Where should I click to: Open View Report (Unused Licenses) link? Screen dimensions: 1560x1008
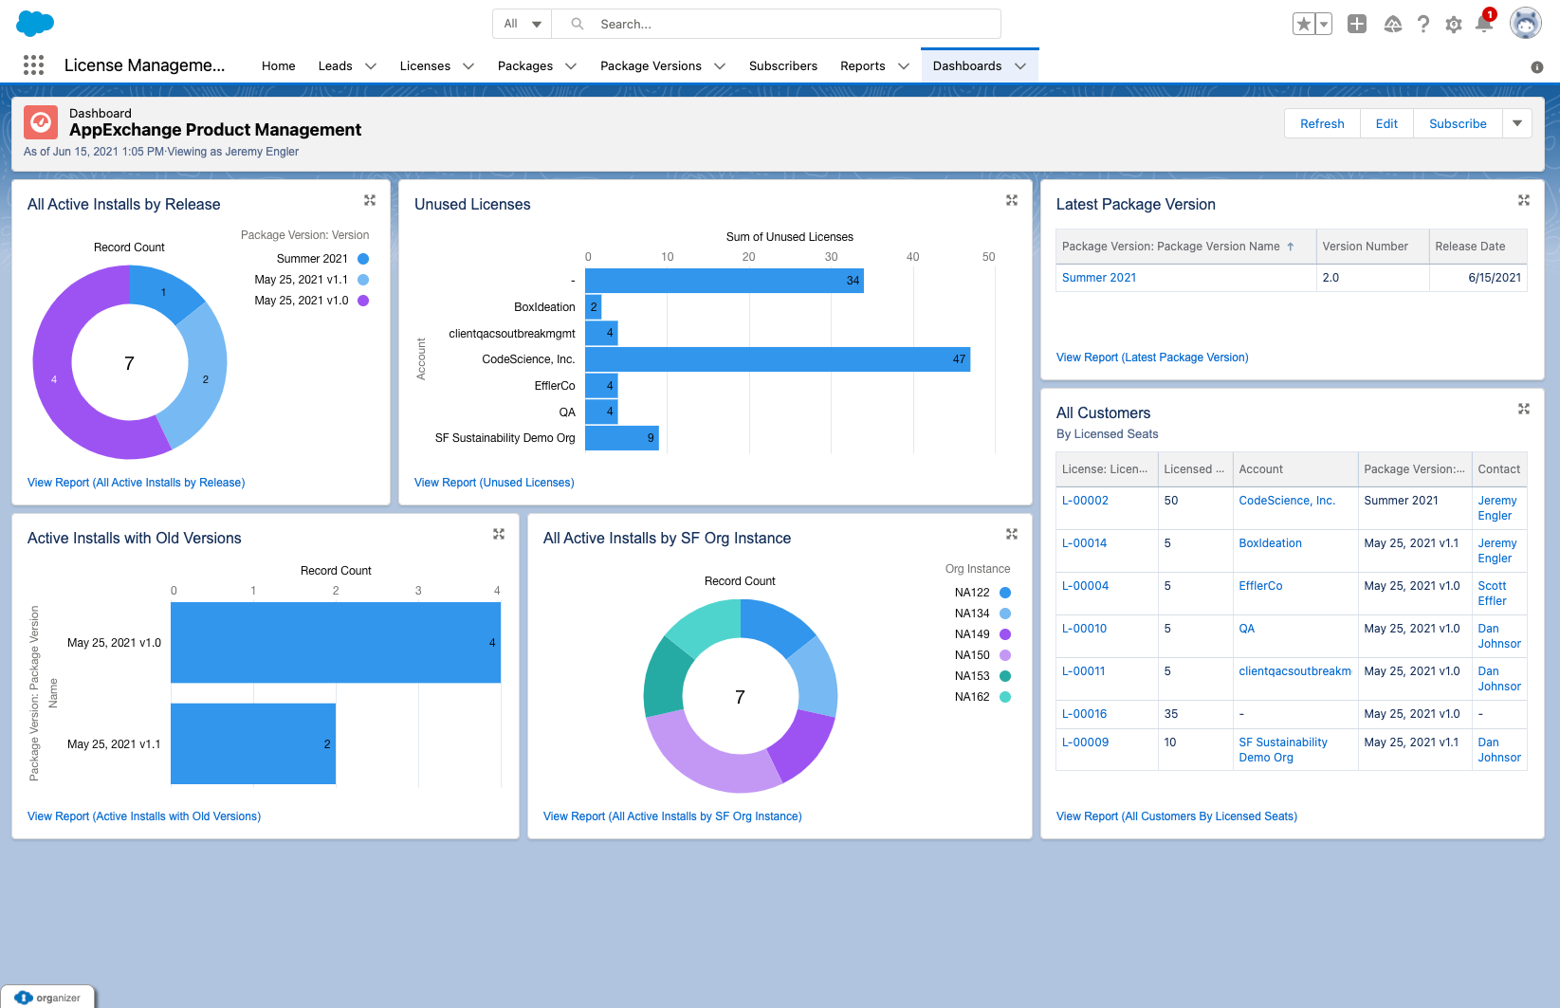[x=494, y=483]
